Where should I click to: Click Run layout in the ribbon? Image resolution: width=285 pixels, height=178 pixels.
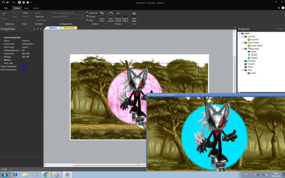111,17
